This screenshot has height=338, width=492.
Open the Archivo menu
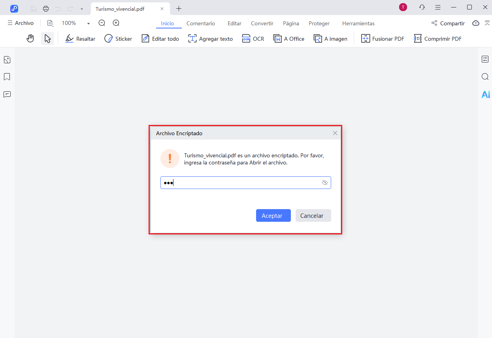[x=21, y=23]
